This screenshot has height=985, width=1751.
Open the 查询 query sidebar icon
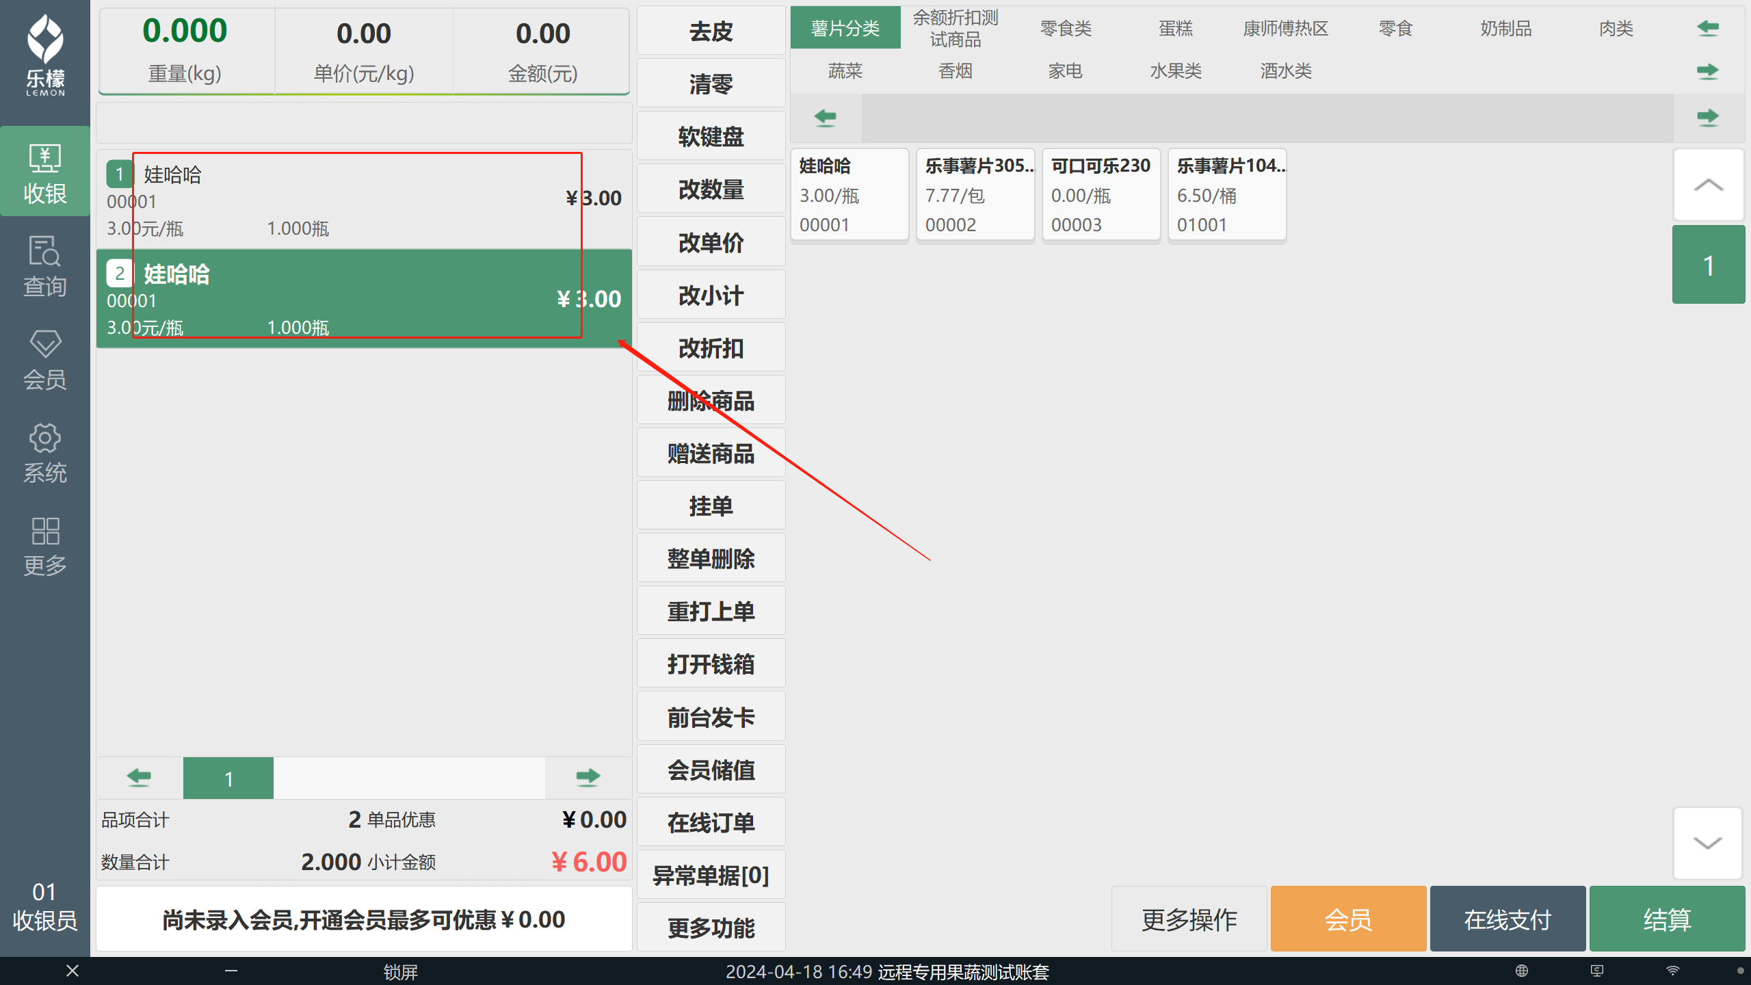click(45, 265)
